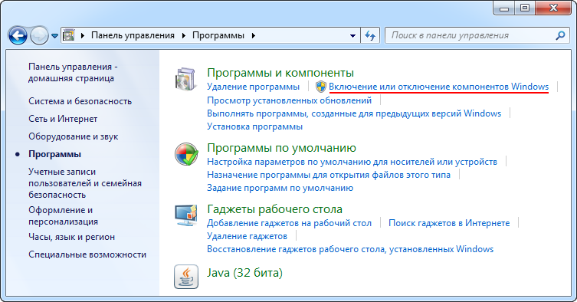Screen dimensions: 577x302
Task: Open Включение или отключение компонентов Windows
Action: (x=438, y=87)
